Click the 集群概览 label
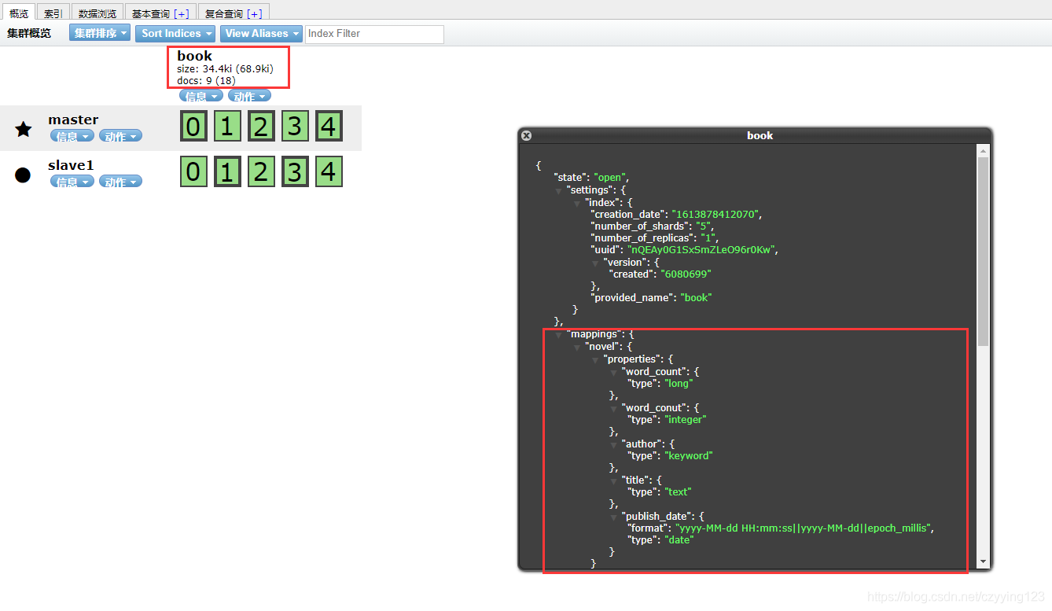Image resolution: width=1052 pixels, height=611 pixels. click(29, 33)
